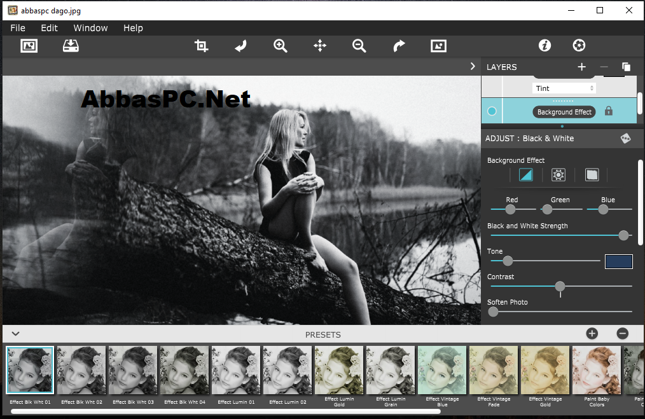Select the Vintage frame effect icon
This screenshot has width=645, height=419.
[592, 175]
